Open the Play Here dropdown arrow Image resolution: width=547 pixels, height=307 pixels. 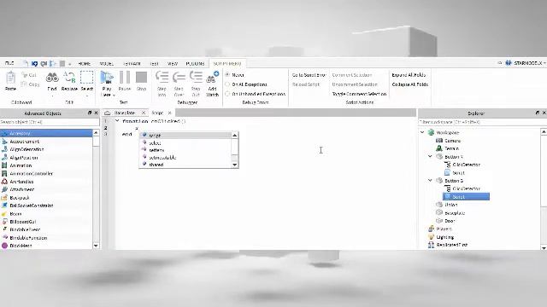(114, 95)
